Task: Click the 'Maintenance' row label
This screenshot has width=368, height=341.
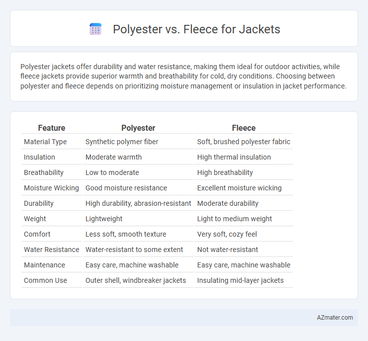Action: pos(44,265)
